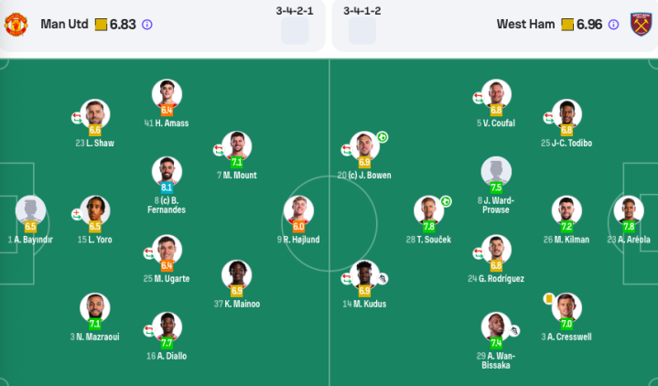Screen dimensions: 658x386
Task: Click the goal icon beside T. Souček
Action: (x=446, y=202)
